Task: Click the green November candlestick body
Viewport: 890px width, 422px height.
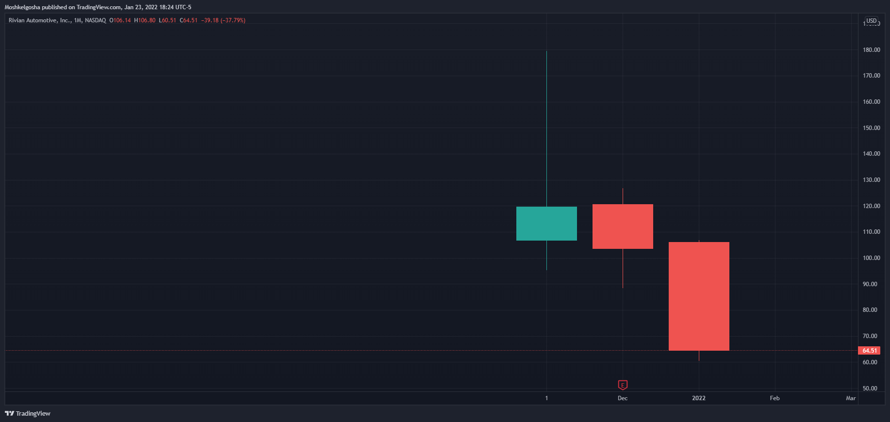Action: point(546,224)
